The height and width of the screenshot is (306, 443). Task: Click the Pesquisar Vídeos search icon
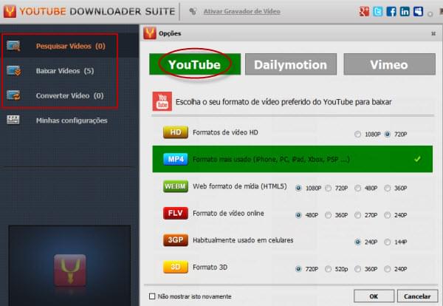click(13, 46)
